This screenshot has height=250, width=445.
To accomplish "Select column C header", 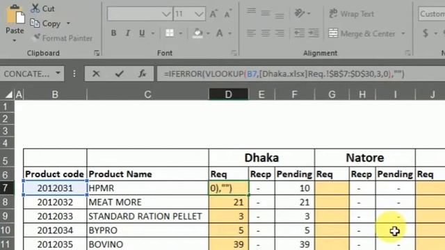I will 147,94.
